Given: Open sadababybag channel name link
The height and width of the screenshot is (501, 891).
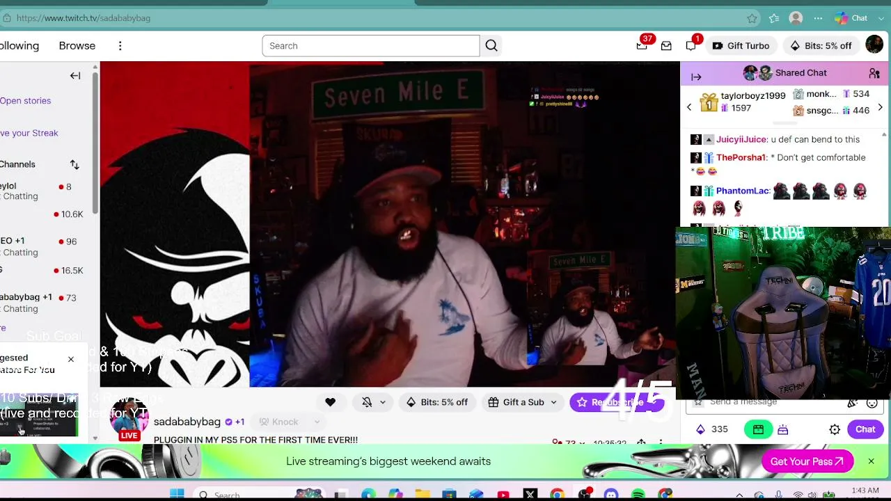Looking at the screenshot, I should 187,422.
